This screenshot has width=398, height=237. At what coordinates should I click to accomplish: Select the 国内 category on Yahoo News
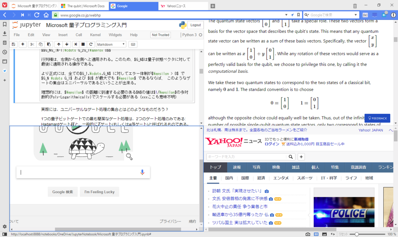click(x=229, y=178)
